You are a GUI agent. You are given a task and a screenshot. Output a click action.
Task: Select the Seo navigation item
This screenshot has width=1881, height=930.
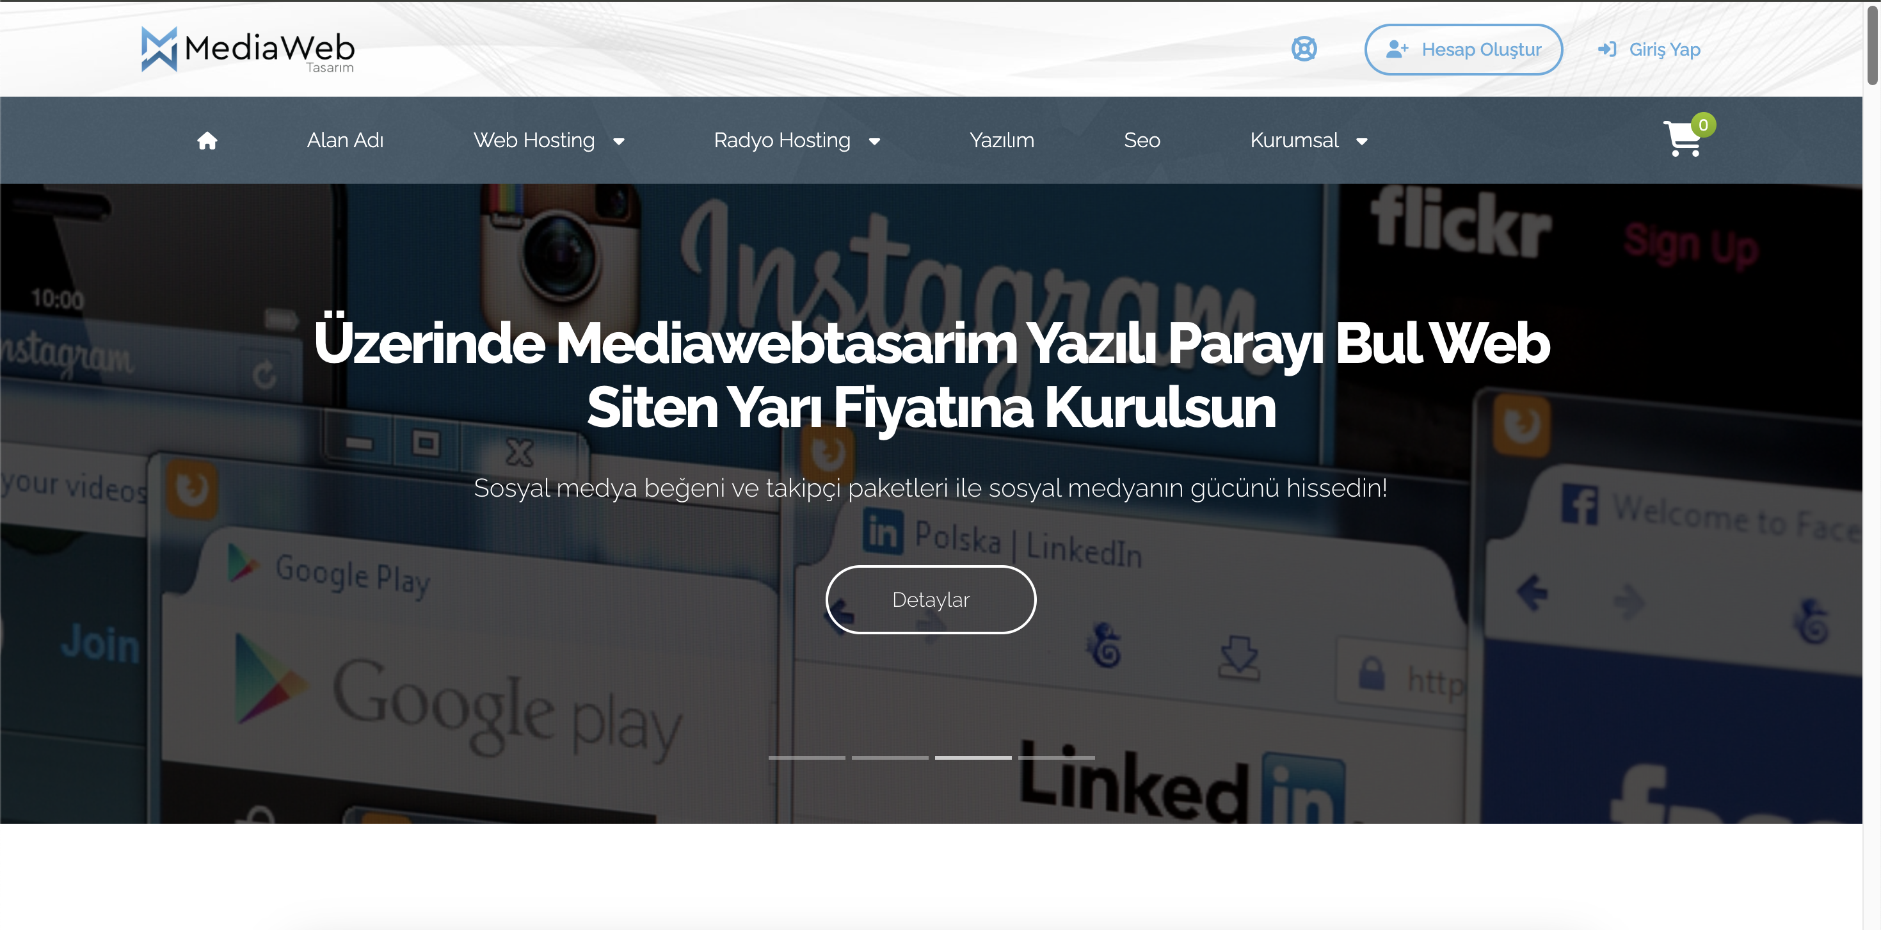(x=1141, y=140)
